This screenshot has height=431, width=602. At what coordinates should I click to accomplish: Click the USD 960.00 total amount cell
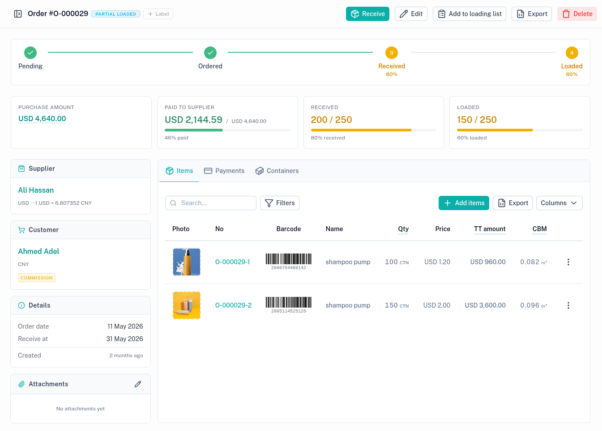(x=488, y=262)
